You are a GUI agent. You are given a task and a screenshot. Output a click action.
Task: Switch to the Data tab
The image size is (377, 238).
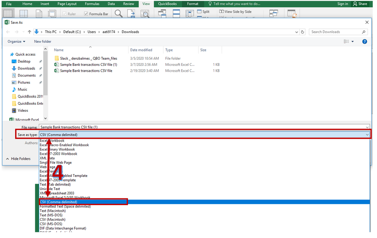click(x=111, y=4)
